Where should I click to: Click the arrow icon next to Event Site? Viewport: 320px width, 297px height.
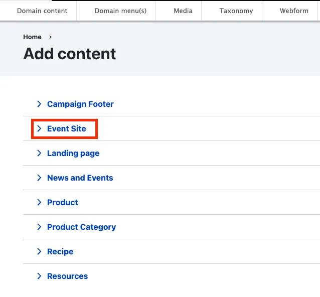coord(39,128)
